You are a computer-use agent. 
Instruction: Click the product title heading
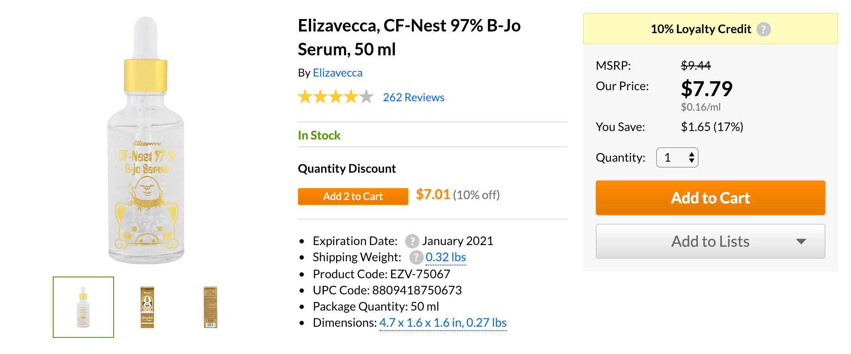tap(409, 37)
